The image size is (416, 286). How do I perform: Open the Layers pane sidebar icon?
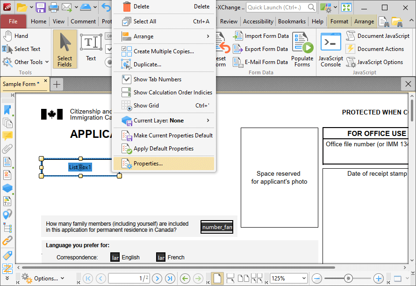click(7, 188)
